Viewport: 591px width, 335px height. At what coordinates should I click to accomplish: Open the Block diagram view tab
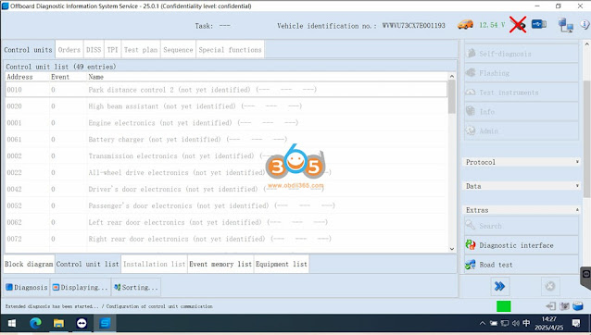click(29, 264)
